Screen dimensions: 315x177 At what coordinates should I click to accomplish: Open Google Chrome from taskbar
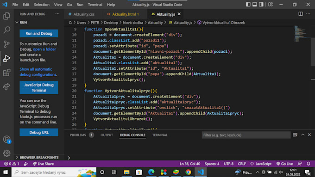click(188, 172)
